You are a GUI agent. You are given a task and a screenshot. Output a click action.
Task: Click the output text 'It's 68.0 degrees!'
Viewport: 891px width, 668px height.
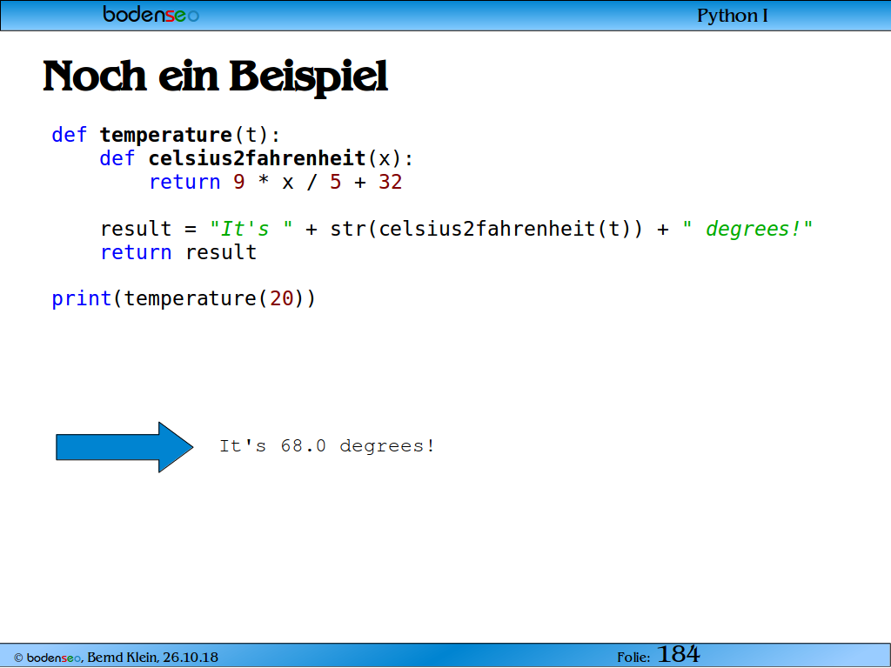click(x=327, y=446)
